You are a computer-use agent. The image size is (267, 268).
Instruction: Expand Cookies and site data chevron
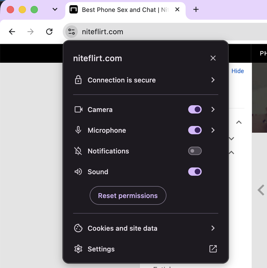click(x=213, y=228)
